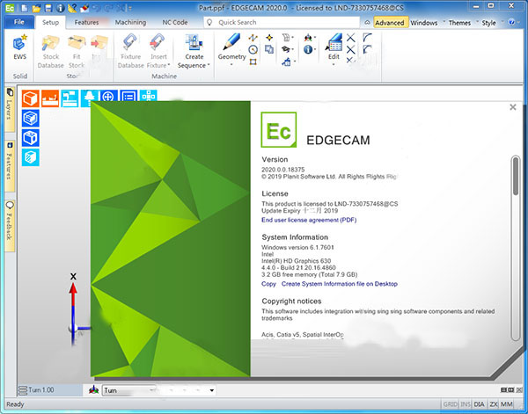Toggle MM units in status bar
Screen dimensions: 528x414
pos(507,403)
